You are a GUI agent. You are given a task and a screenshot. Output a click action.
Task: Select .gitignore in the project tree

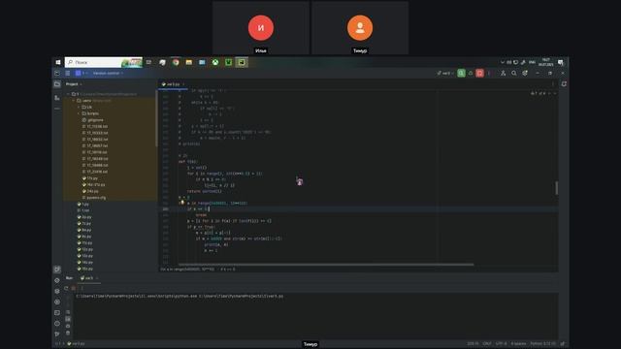point(93,120)
